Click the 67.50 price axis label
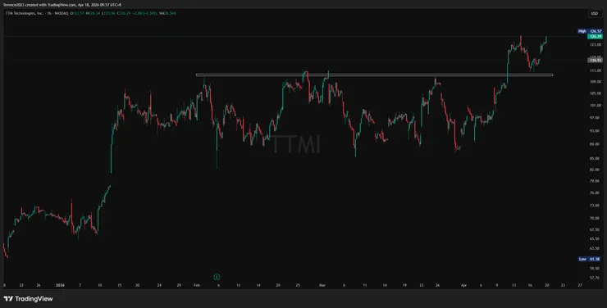The height and width of the screenshot is (308, 607). [596, 229]
